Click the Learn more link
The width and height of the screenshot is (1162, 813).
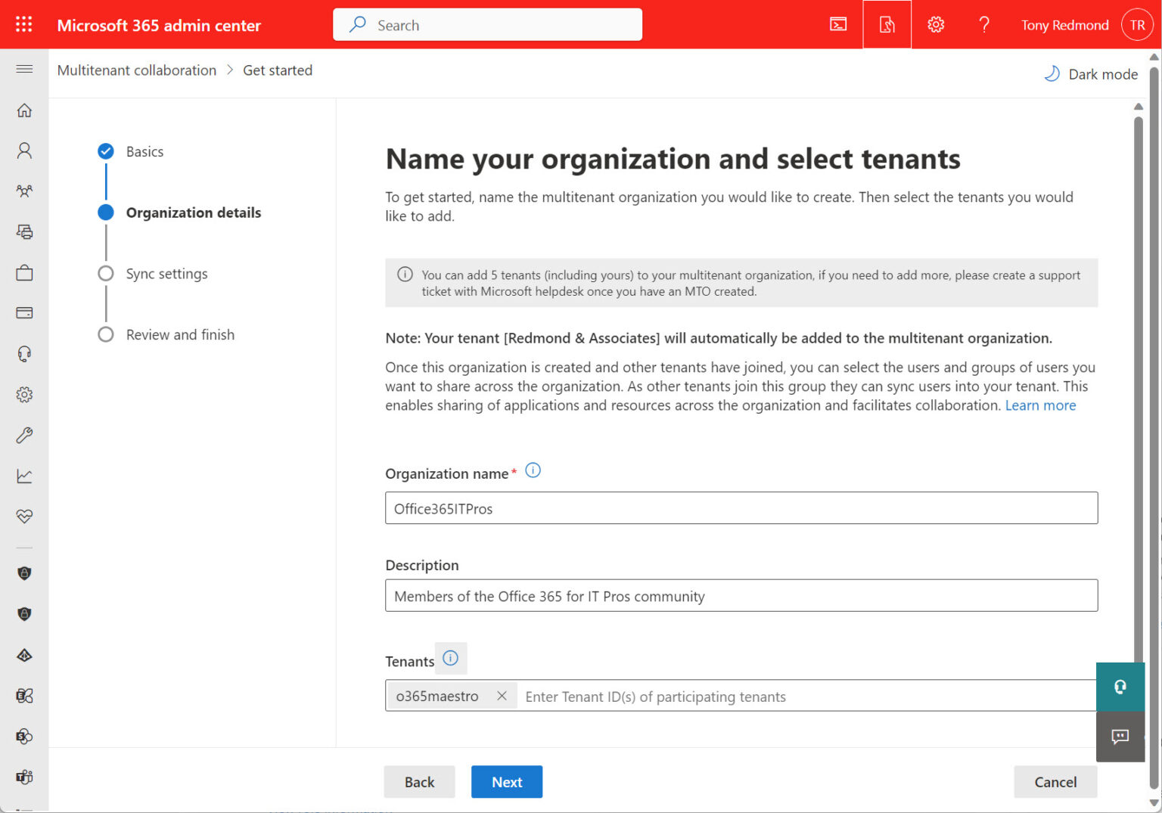click(x=1040, y=405)
